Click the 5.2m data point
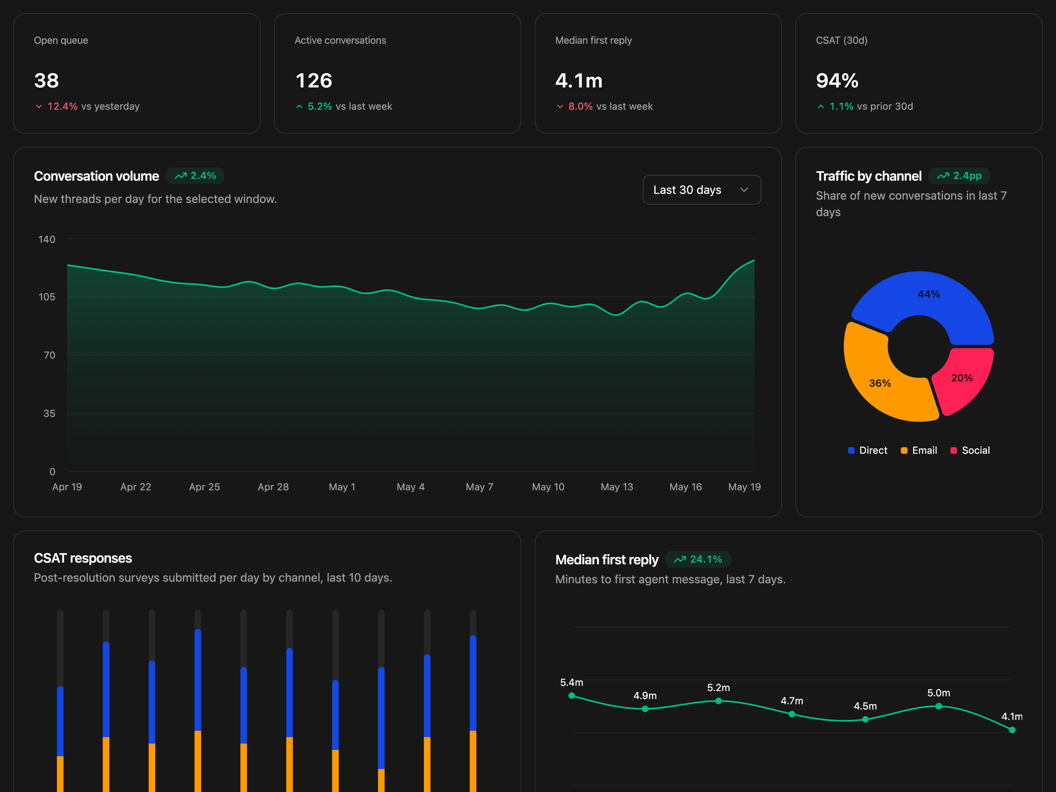Screen dimensions: 1056x792 pos(719,701)
